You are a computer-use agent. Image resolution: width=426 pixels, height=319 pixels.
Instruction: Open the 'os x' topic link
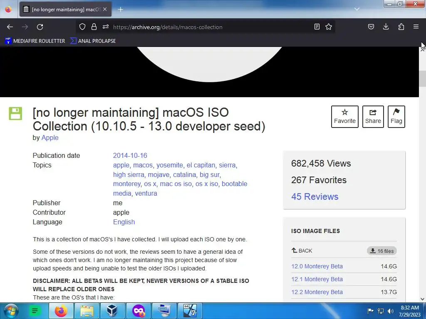point(150,184)
